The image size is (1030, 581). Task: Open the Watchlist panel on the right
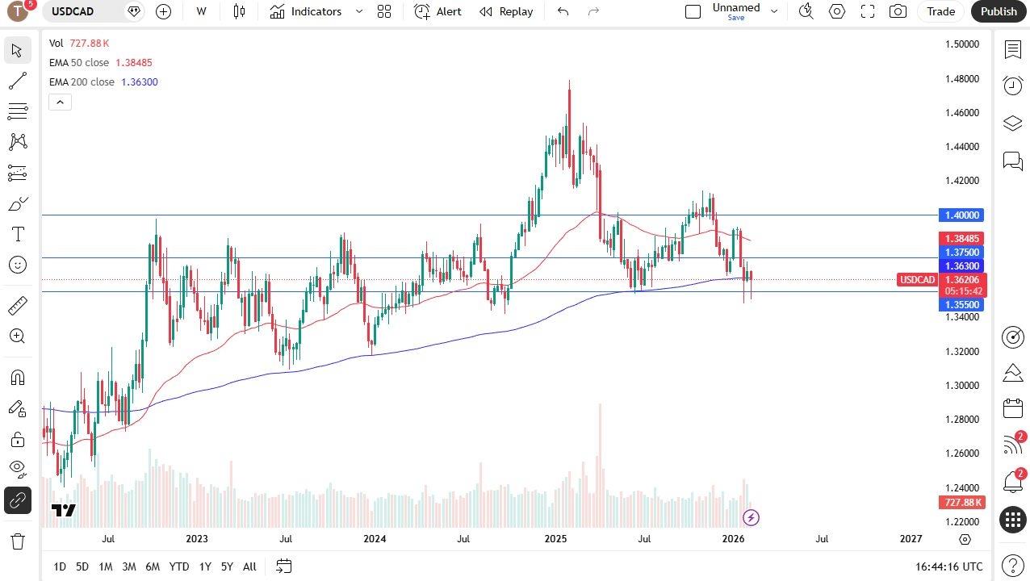[1013, 50]
